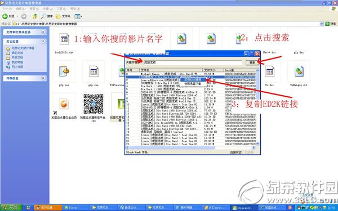
Task: Choose 复制ED2K链接 from the context menu
Action: [193, 80]
